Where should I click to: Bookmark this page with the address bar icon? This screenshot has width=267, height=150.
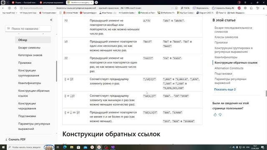tap(176, 8)
